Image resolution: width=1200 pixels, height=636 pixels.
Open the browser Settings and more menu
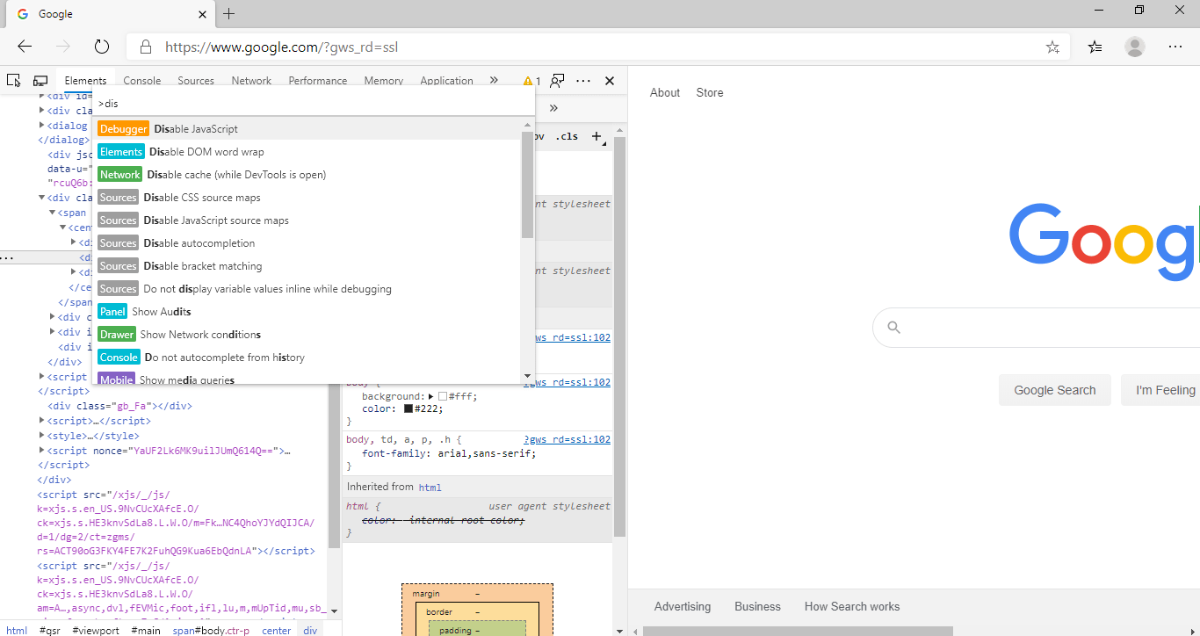tap(1176, 47)
